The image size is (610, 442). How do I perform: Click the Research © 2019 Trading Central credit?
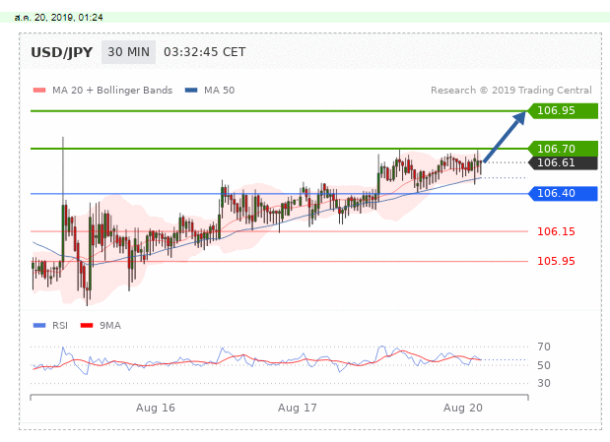point(511,91)
